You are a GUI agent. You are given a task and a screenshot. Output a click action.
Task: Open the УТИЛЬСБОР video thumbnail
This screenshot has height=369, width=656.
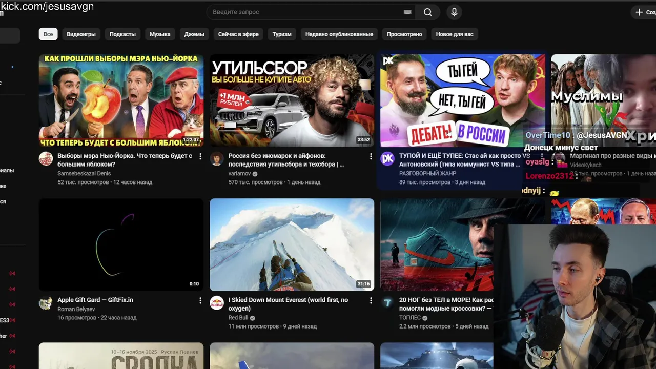click(x=292, y=100)
